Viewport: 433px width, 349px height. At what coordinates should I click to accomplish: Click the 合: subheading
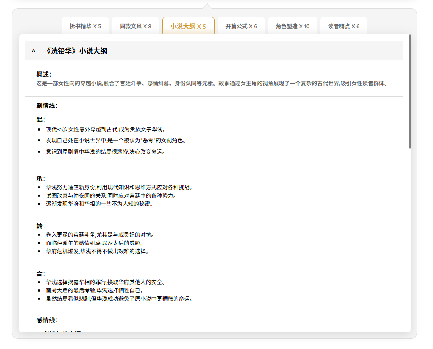point(40,273)
